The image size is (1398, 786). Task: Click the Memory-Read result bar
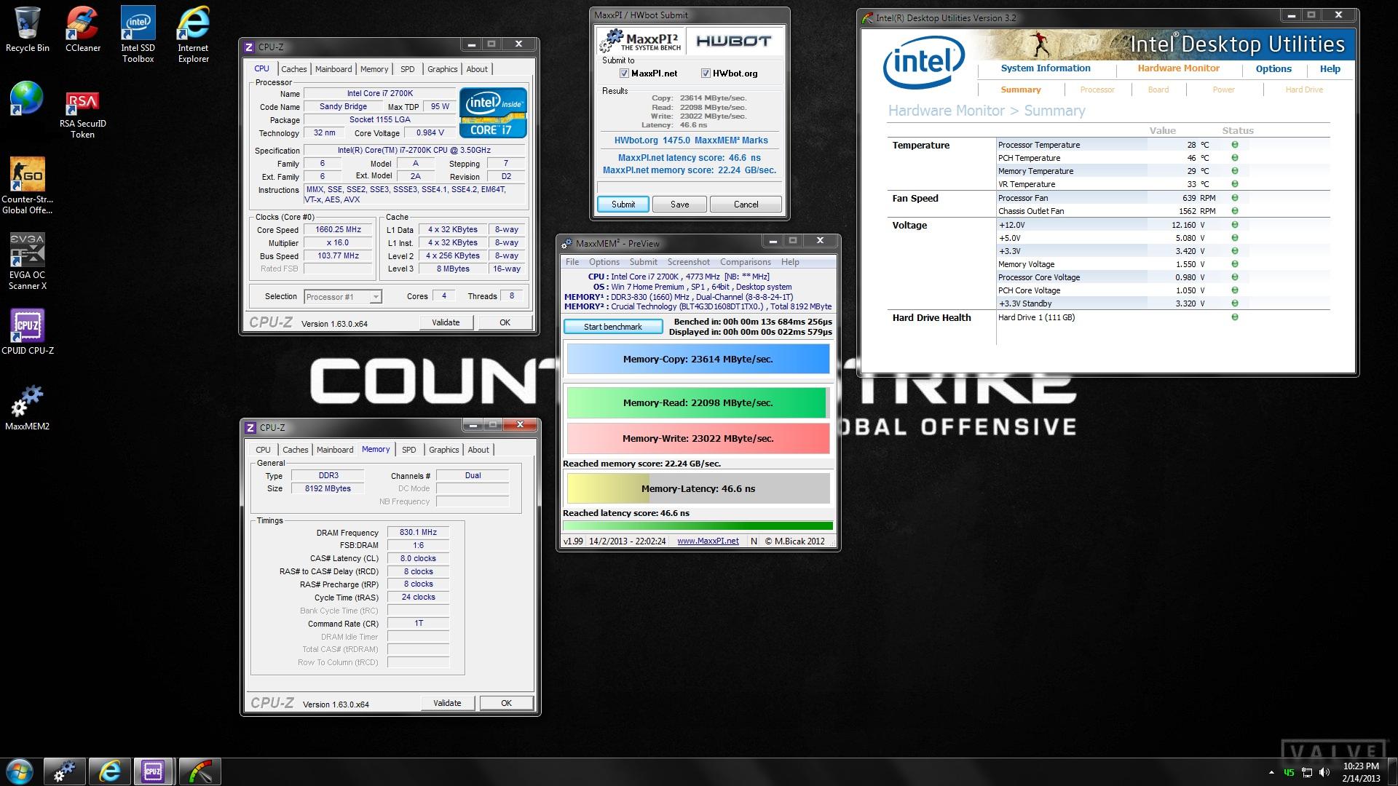pyautogui.click(x=698, y=402)
